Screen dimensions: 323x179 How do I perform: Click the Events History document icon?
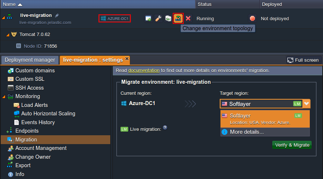(x=17, y=122)
